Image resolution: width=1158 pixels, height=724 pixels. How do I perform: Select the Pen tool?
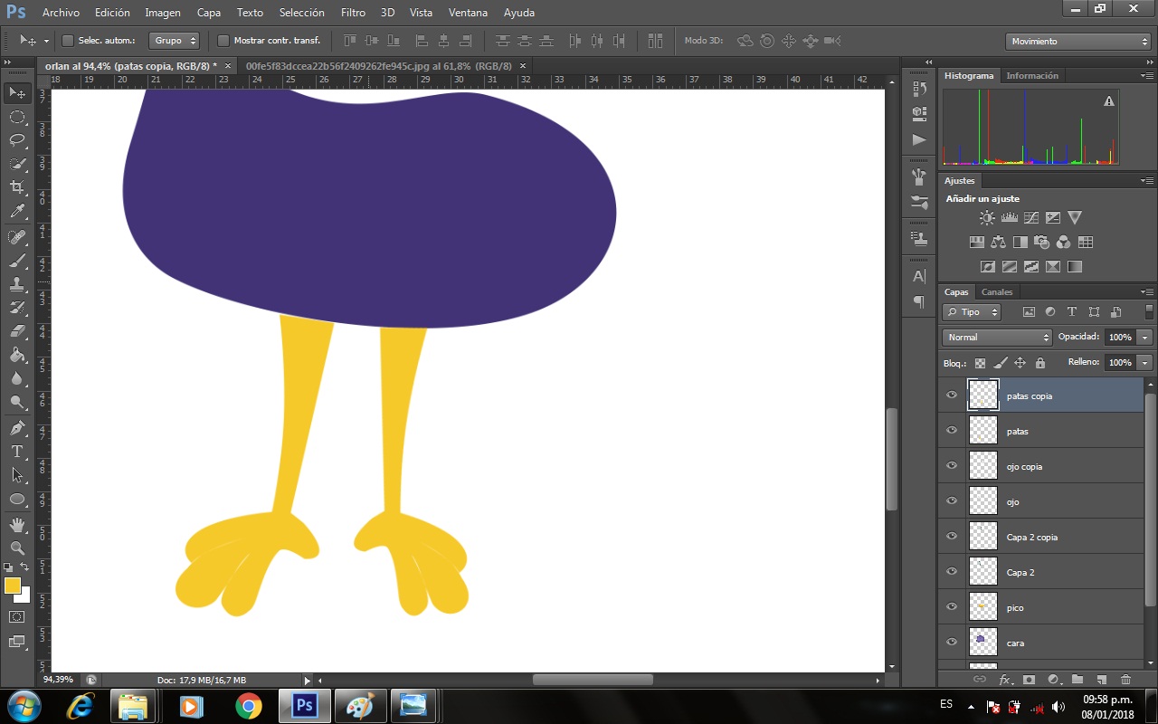pos(17,427)
